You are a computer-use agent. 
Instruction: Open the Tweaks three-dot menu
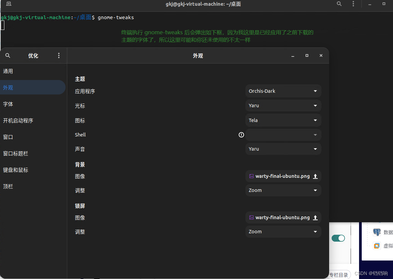click(59, 55)
